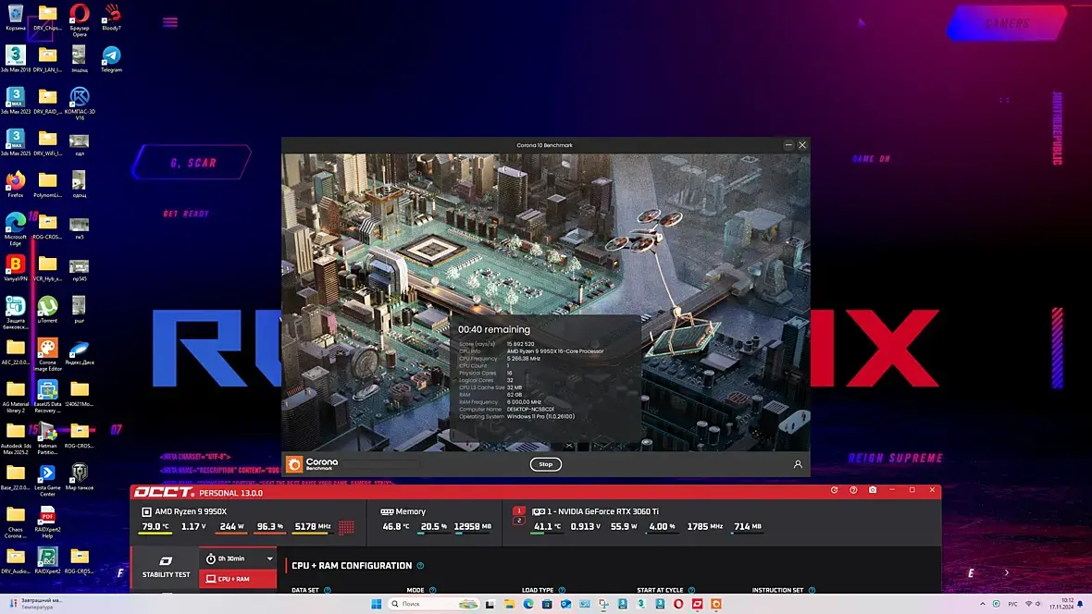The image size is (1092, 614).
Task: Click the OCCT screenshot camera icon
Action: pyautogui.click(x=873, y=490)
